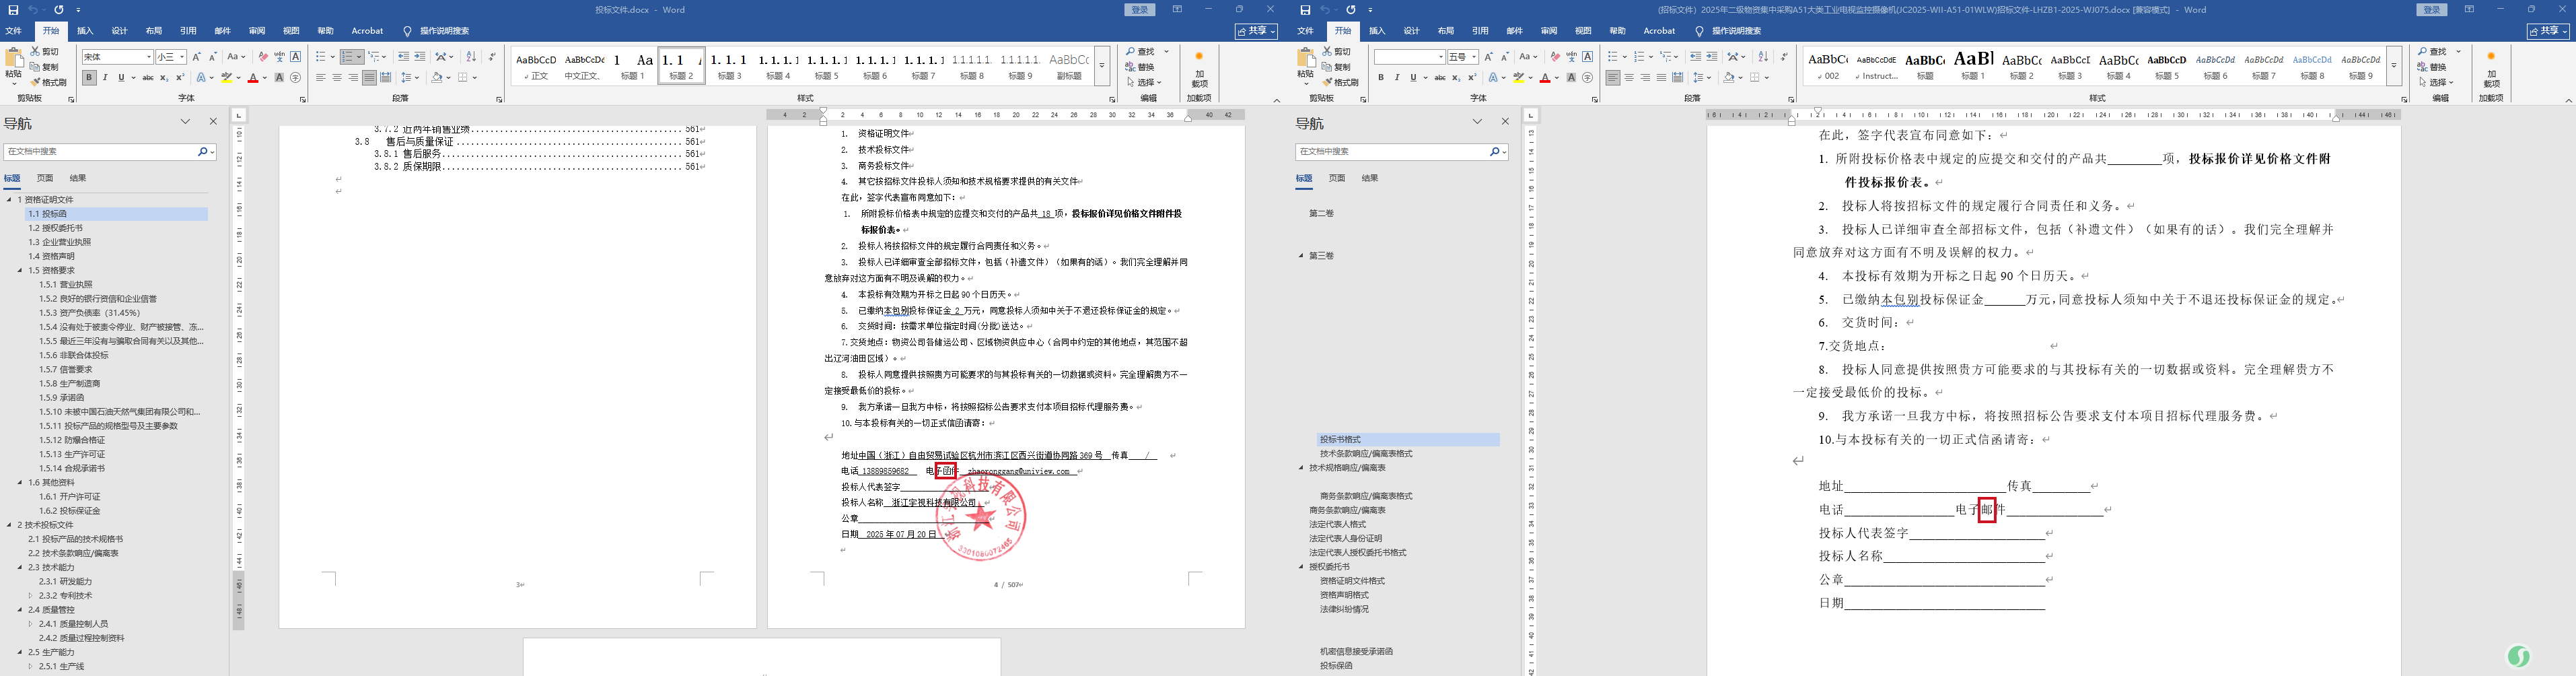Toggle Subscript in the right window ribbon
This screenshot has width=2576, height=676.
[1456, 77]
